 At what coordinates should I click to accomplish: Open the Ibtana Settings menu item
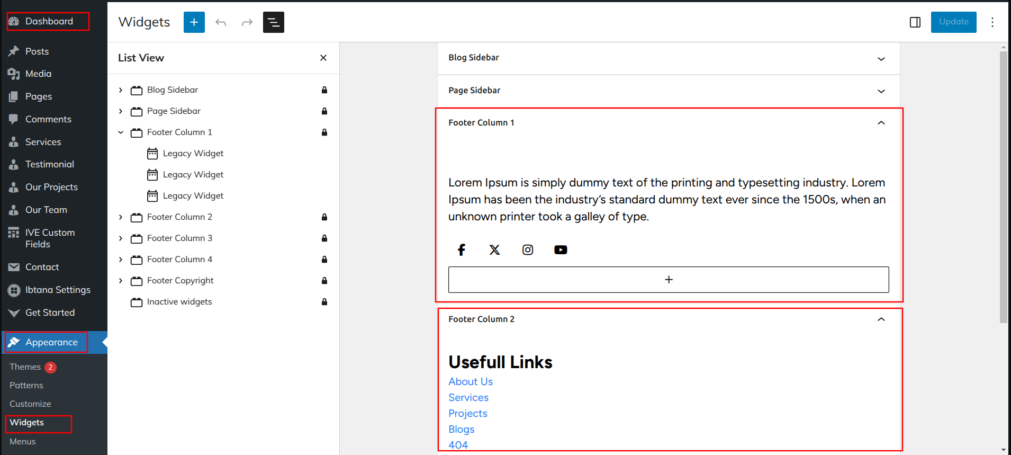pos(58,290)
